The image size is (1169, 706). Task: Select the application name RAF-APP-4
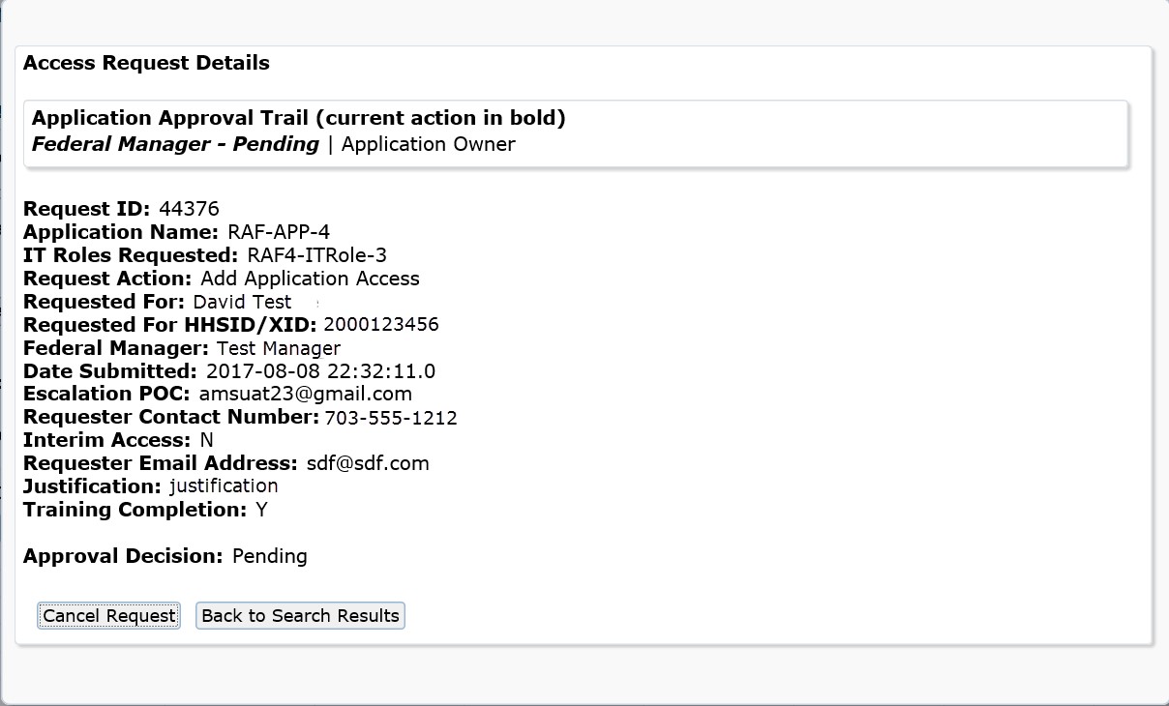(279, 232)
